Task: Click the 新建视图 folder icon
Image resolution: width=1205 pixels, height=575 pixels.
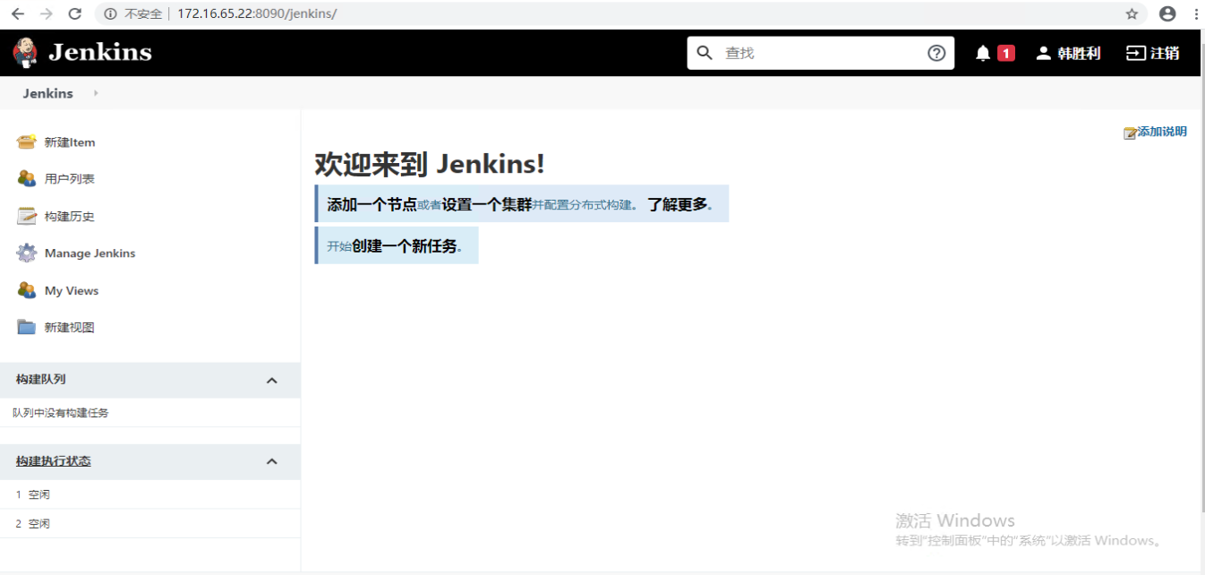Action: pos(27,327)
